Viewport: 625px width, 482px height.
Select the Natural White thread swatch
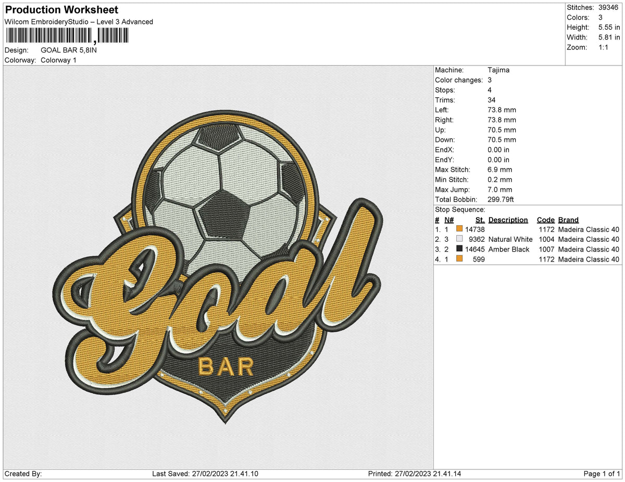(459, 239)
